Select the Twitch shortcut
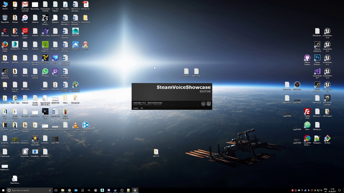The width and height of the screenshot is (344, 193). pyautogui.click(x=55, y=73)
